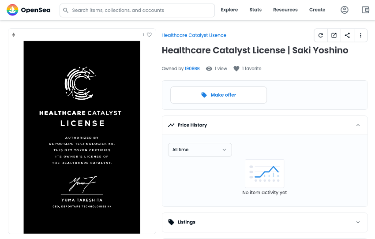Open the Stats menu
The height and width of the screenshot is (239, 375).
coord(255,10)
